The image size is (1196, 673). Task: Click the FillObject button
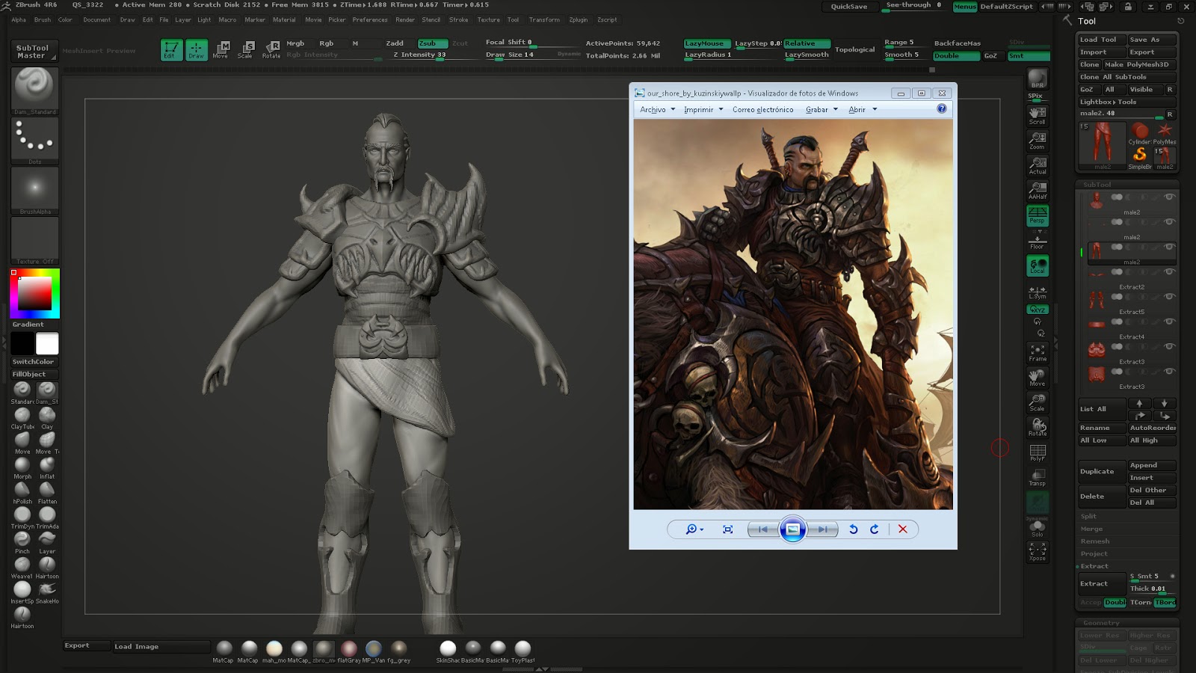click(34, 374)
